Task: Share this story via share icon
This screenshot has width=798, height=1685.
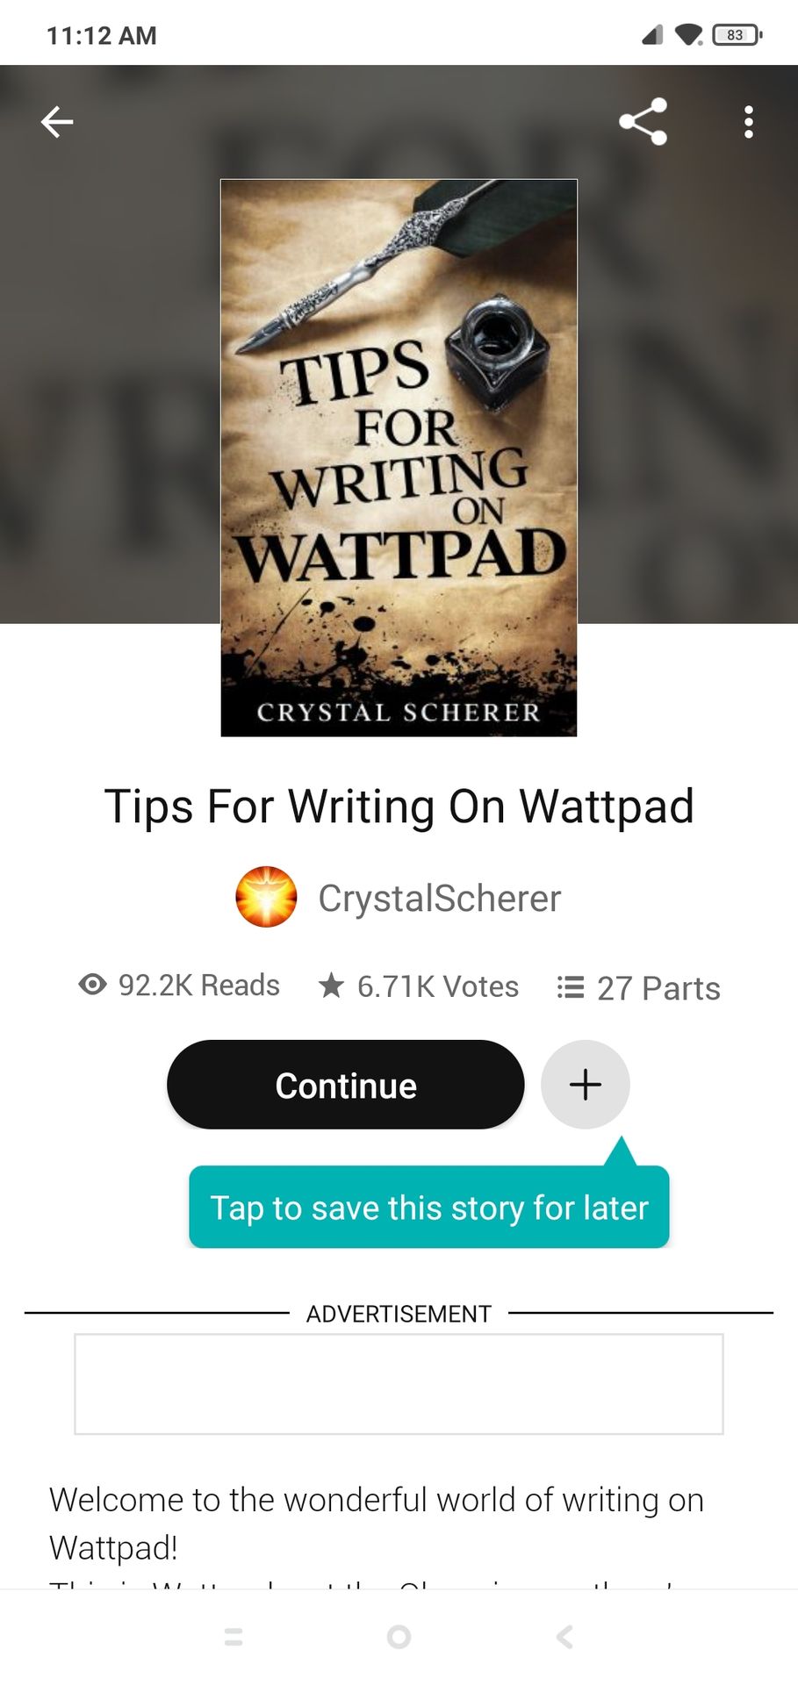Action: click(x=643, y=122)
